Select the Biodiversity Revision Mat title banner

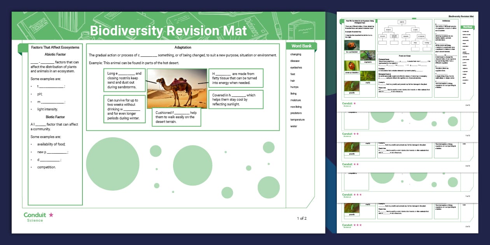point(168,30)
